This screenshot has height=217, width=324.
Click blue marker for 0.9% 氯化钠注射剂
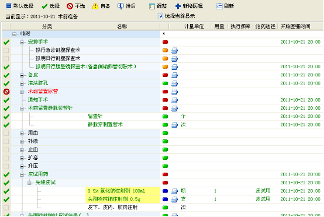click(x=165, y=191)
